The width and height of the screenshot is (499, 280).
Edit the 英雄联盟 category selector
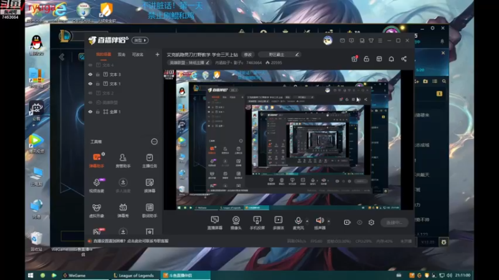click(x=189, y=63)
